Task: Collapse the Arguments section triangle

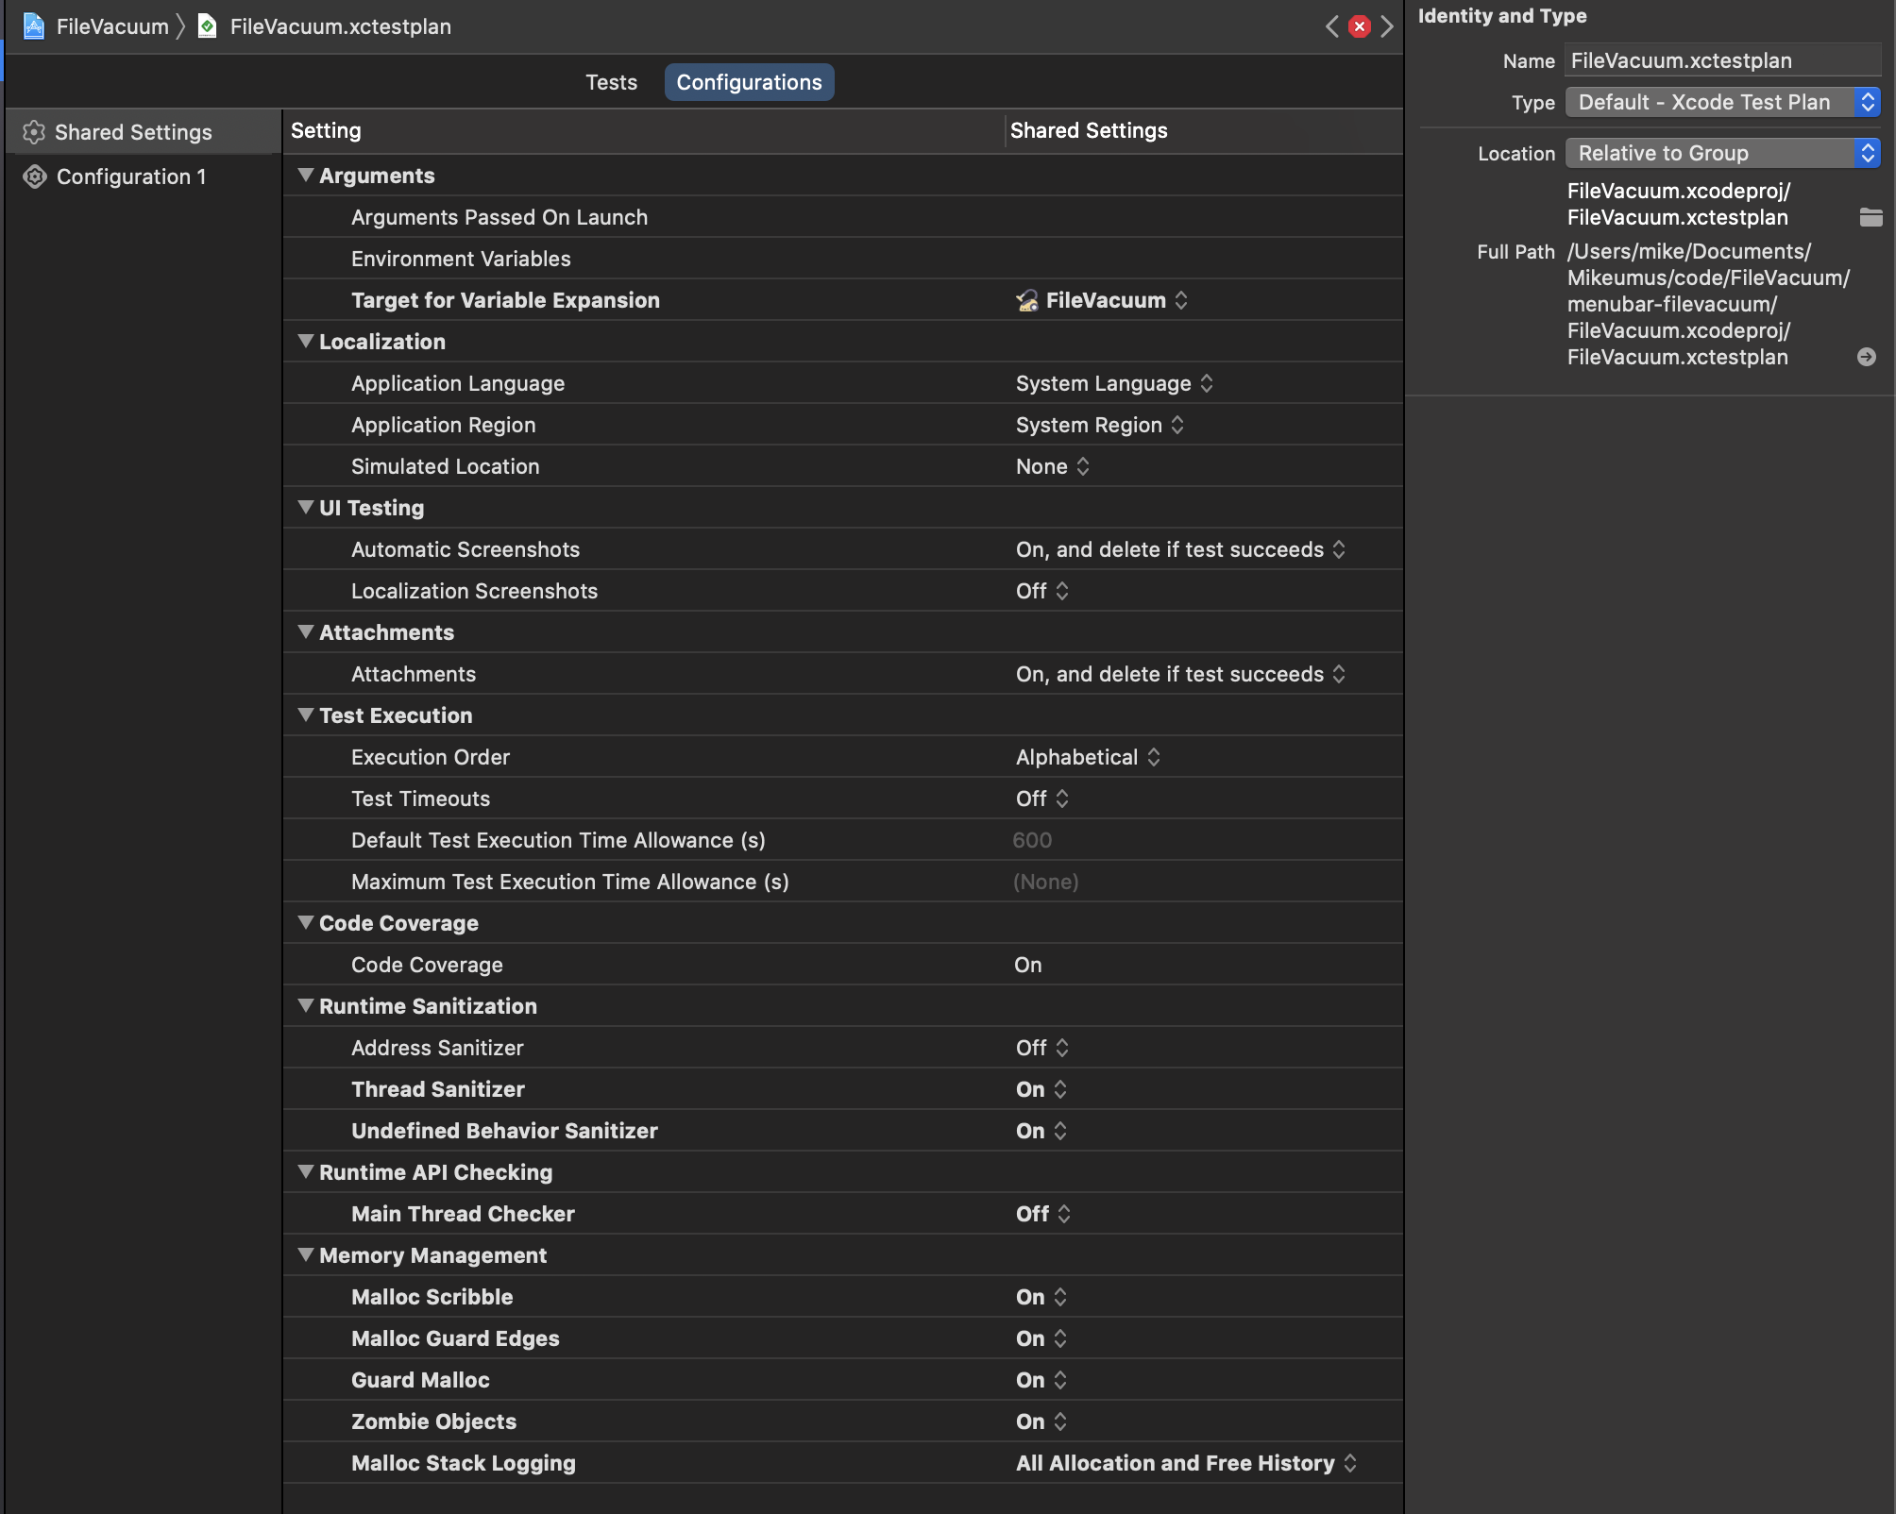Action: (306, 176)
